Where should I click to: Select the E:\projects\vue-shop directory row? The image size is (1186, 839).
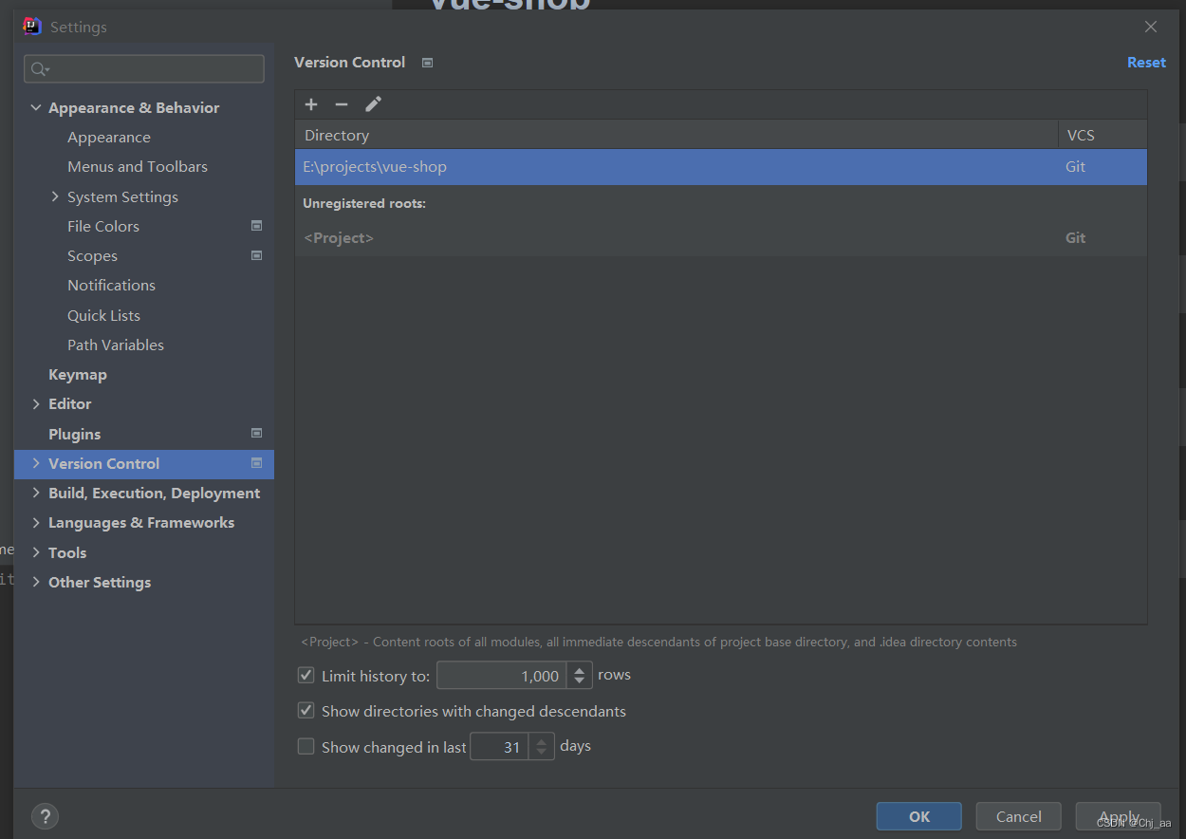click(721, 167)
